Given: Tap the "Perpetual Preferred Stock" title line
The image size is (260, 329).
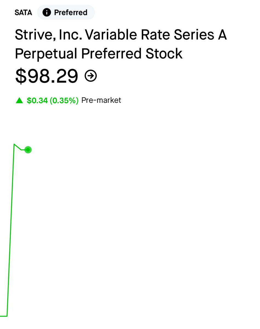Looking at the screenshot, I should 99,53.
